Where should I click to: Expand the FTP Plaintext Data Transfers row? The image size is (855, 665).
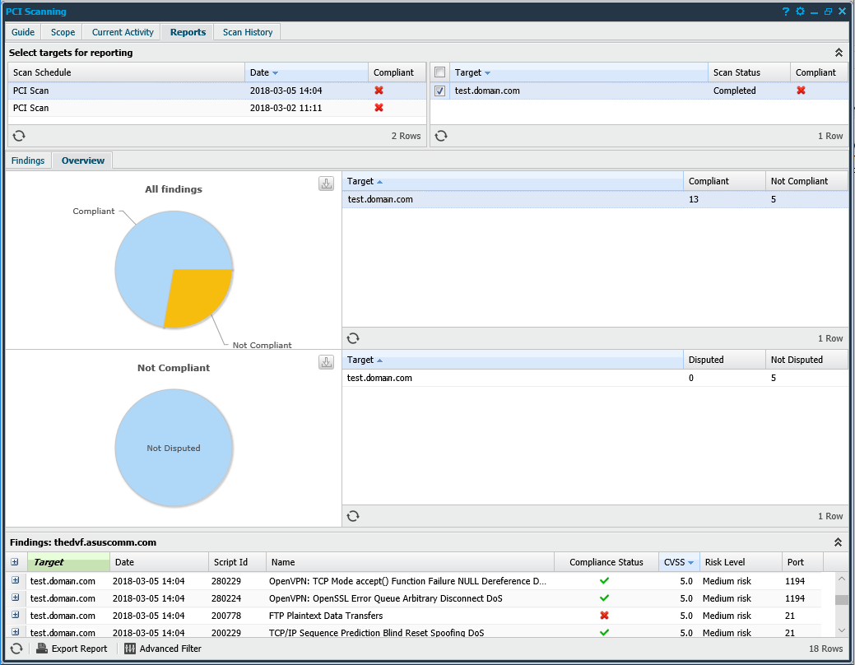(x=15, y=616)
